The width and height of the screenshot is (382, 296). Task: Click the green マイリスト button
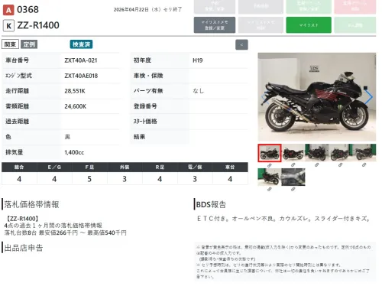309,25
